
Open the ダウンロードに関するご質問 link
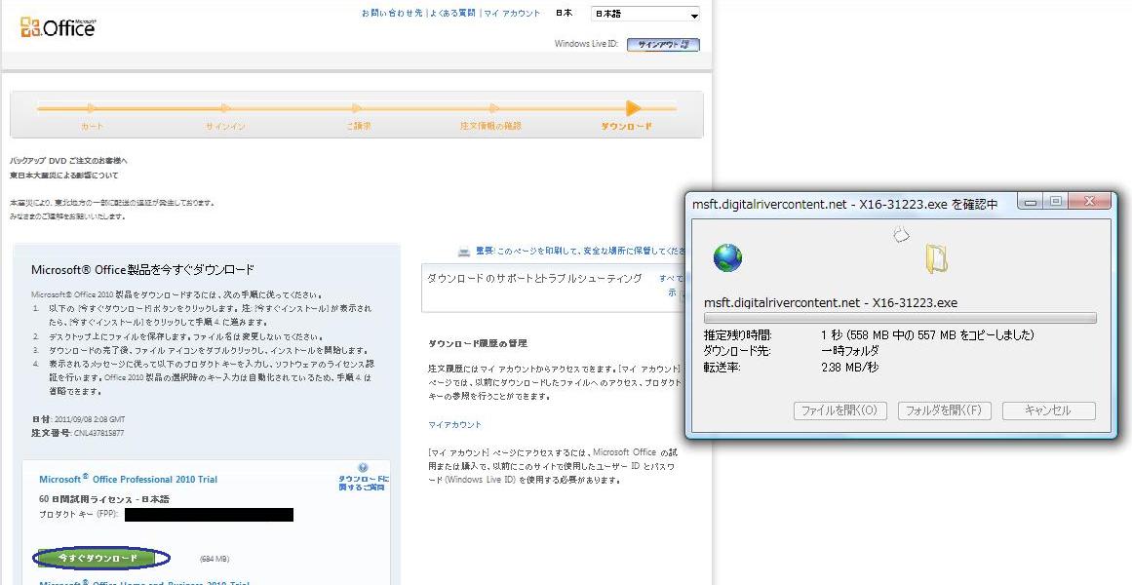pos(363,484)
